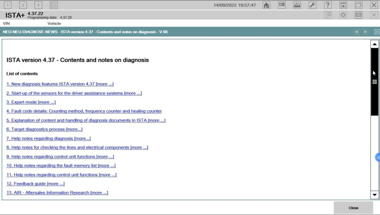The image size is (380, 215).
Task: Open the wrench administration icon
Action: [312, 5]
